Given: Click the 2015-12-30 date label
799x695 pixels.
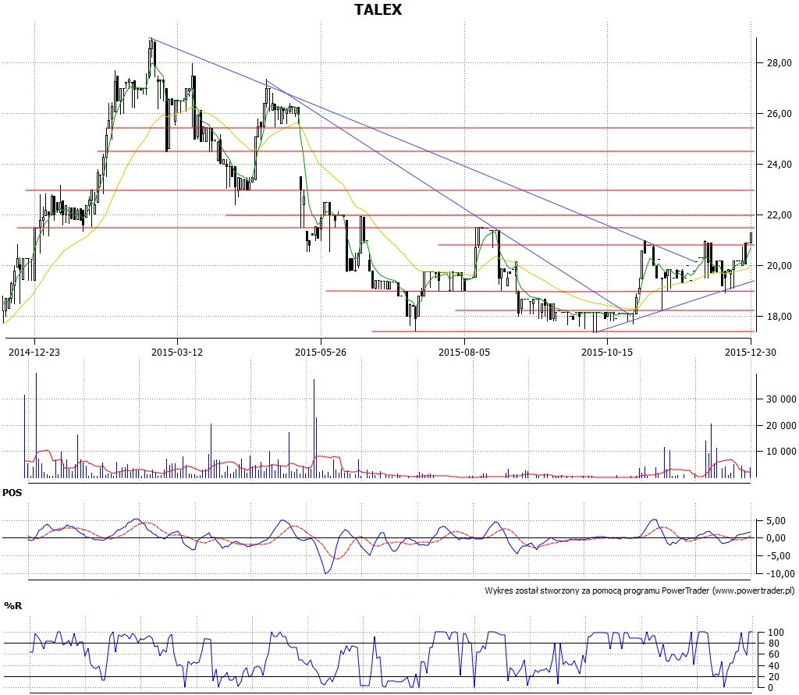Looking at the screenshot, I should click(751, 352).
